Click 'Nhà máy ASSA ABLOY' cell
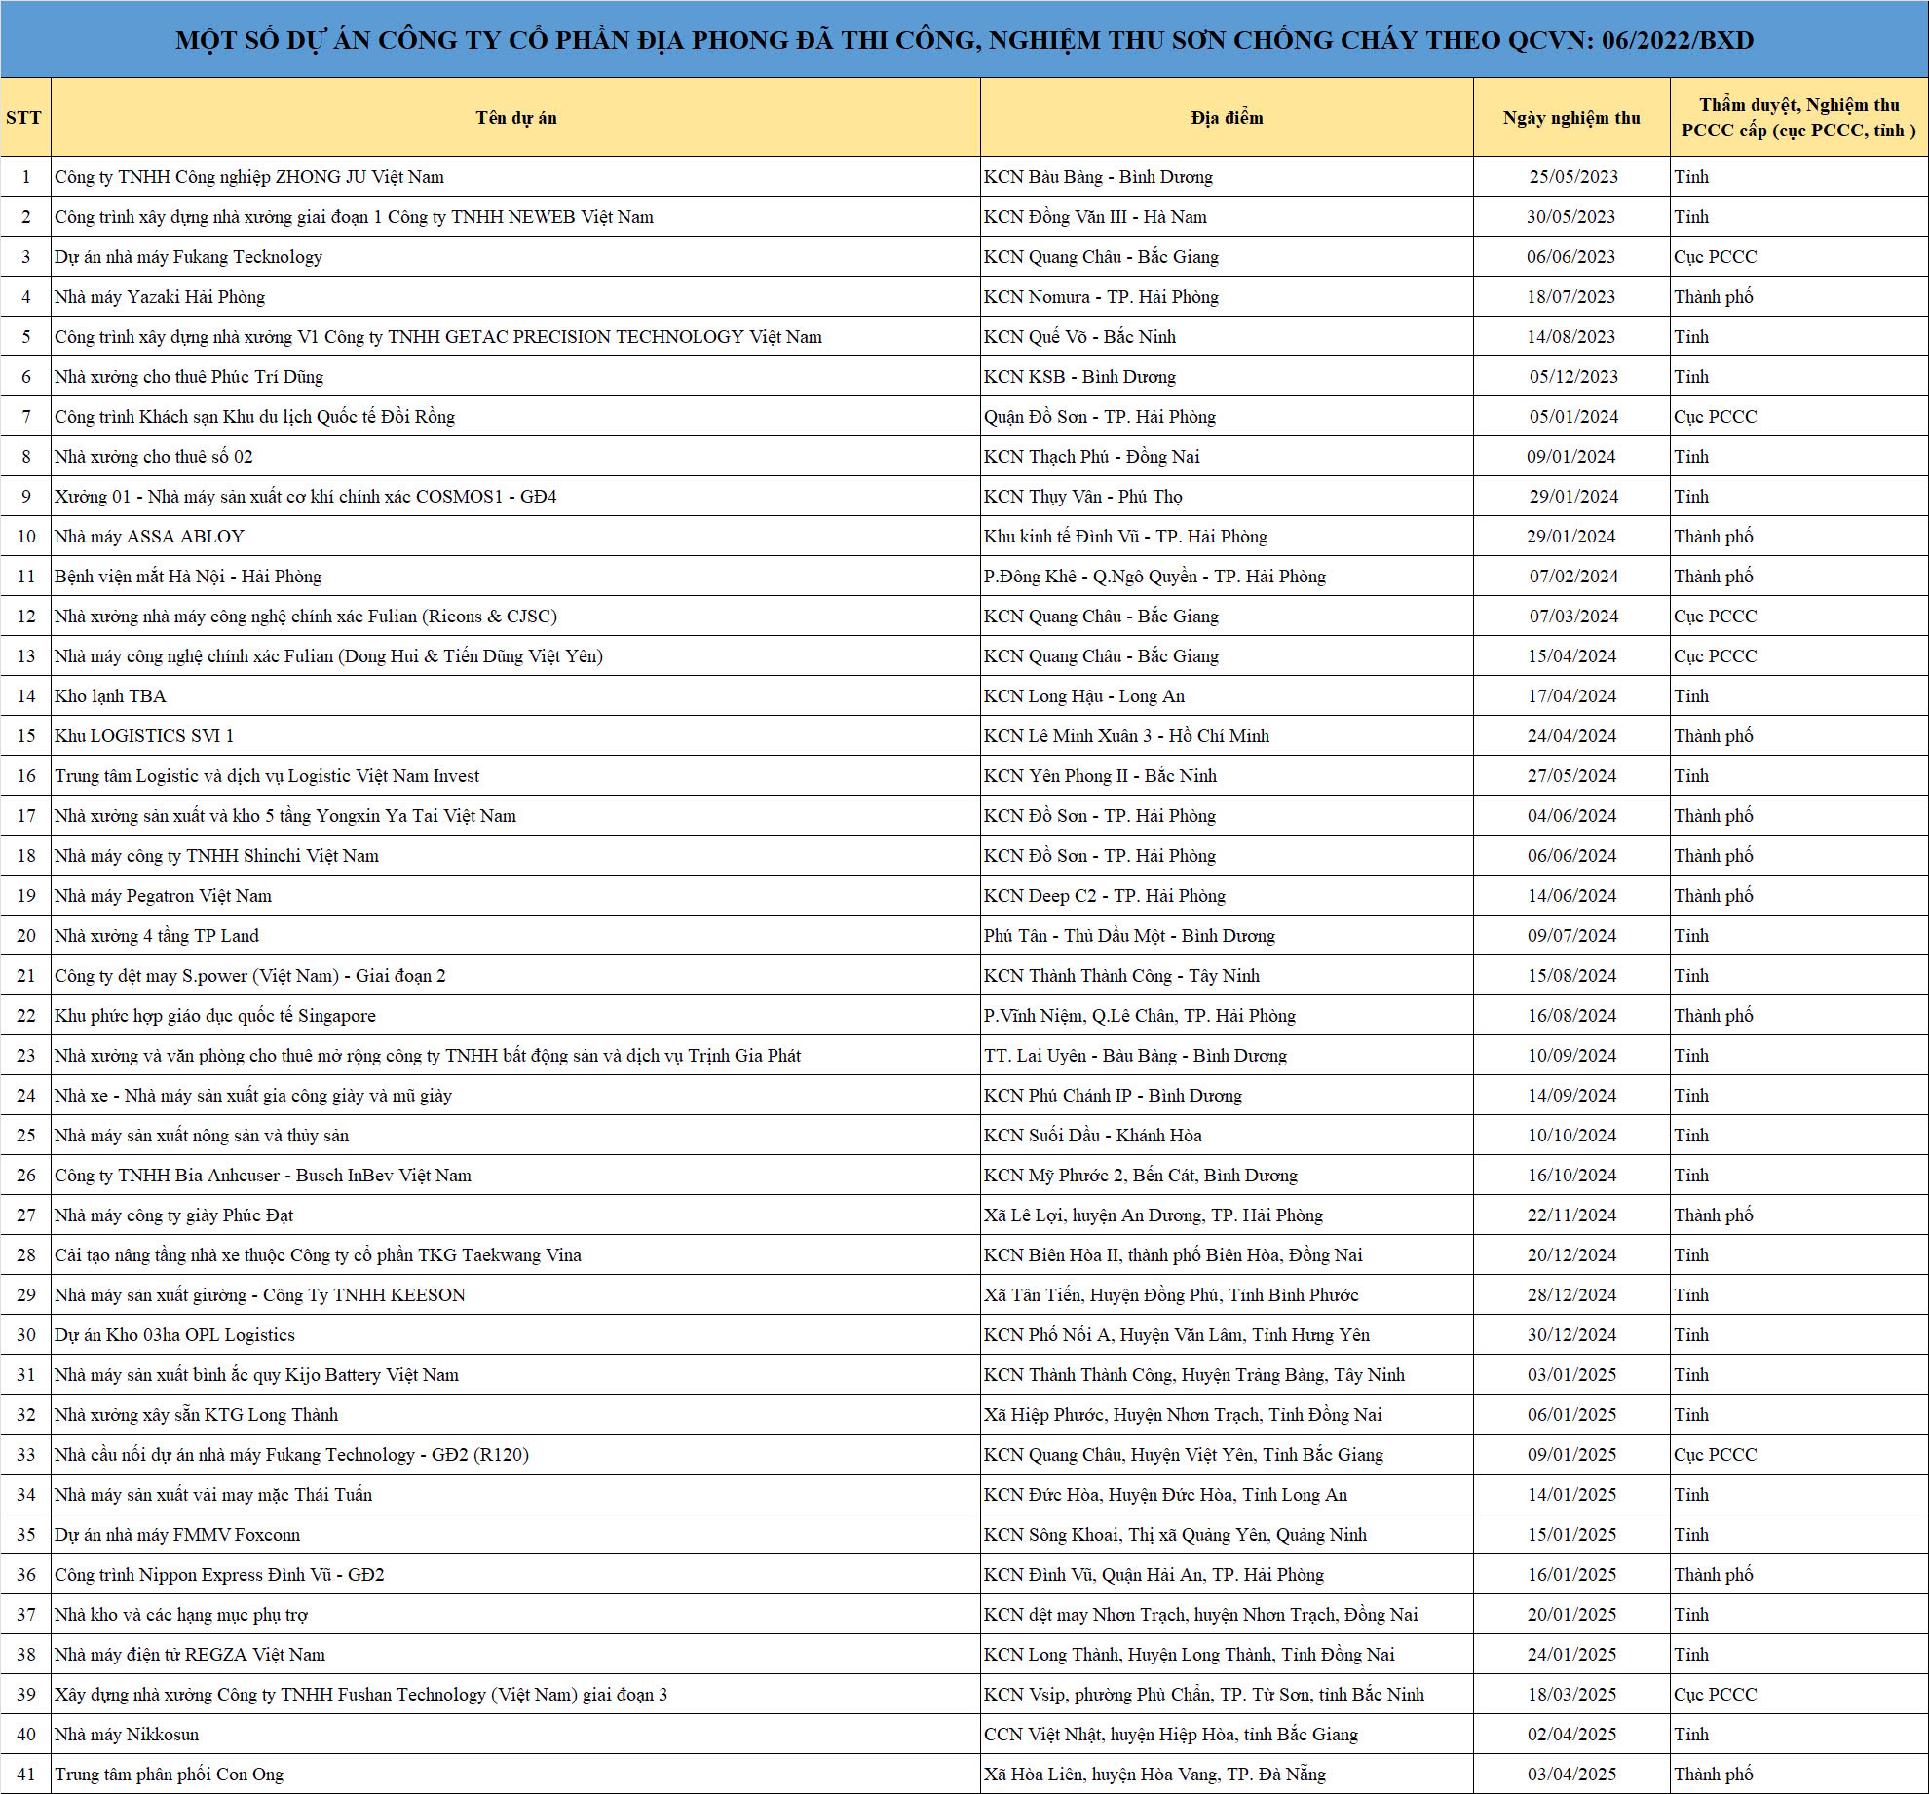Screen dimensions: 1929x1794 [x=515, y=537]
